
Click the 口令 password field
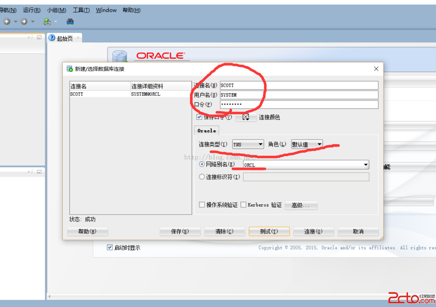[x=299, y=104]
